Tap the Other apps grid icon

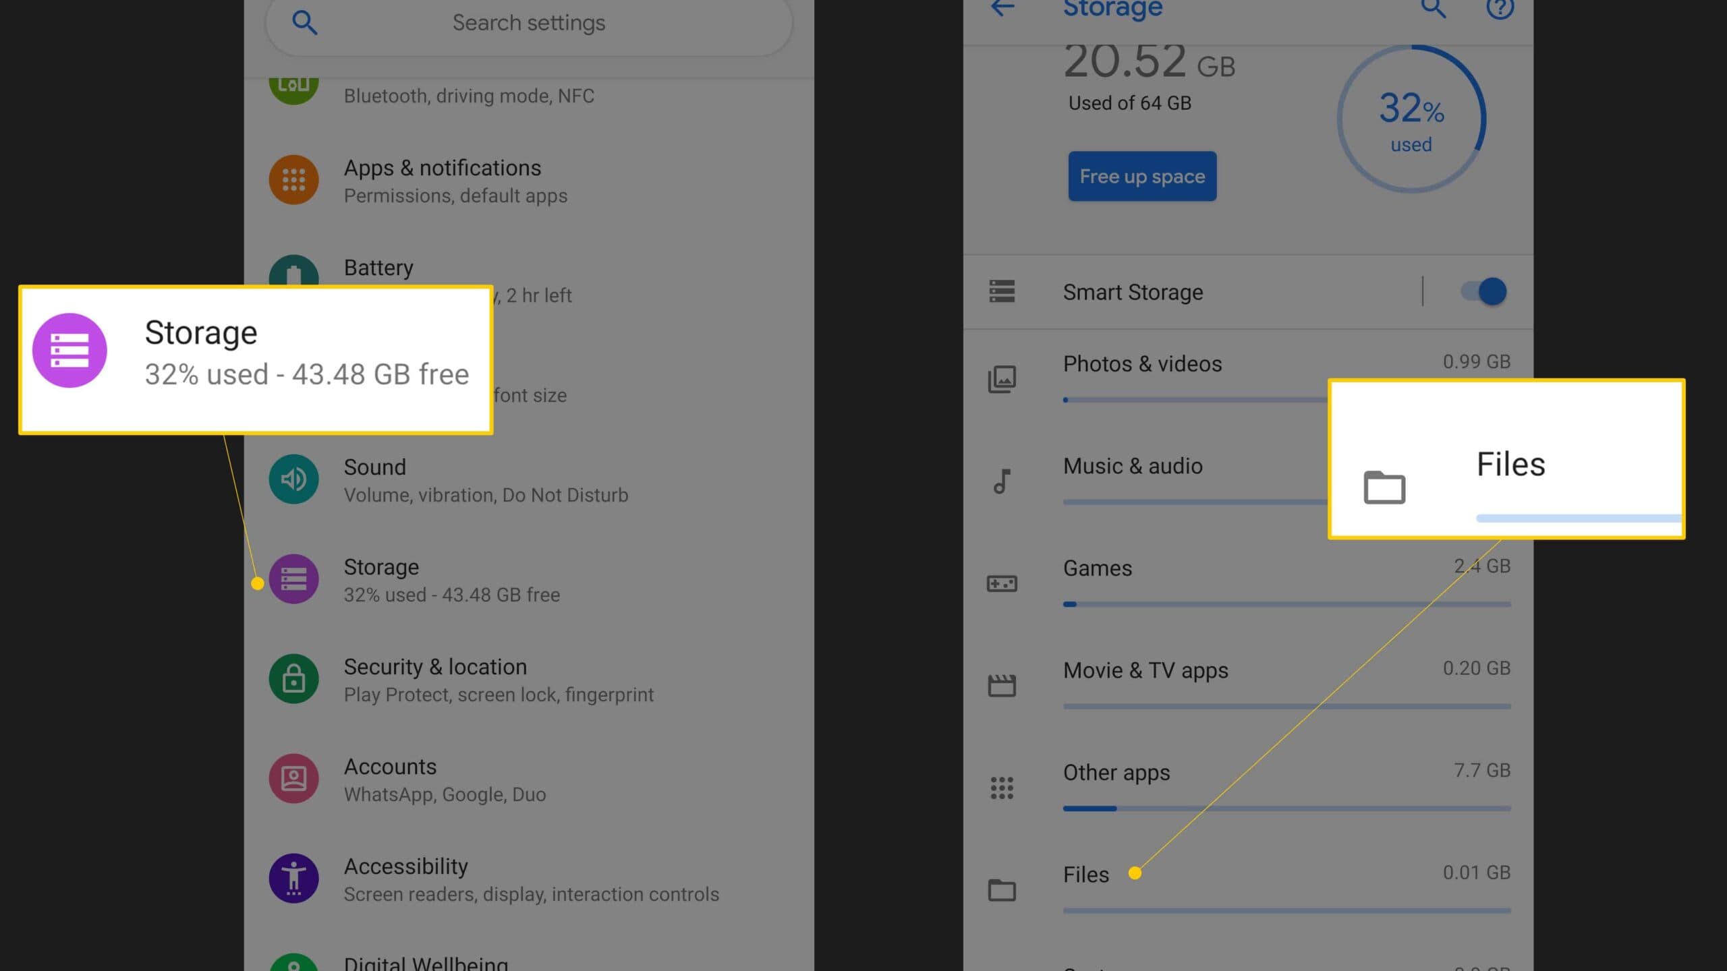coord(1002,788)
